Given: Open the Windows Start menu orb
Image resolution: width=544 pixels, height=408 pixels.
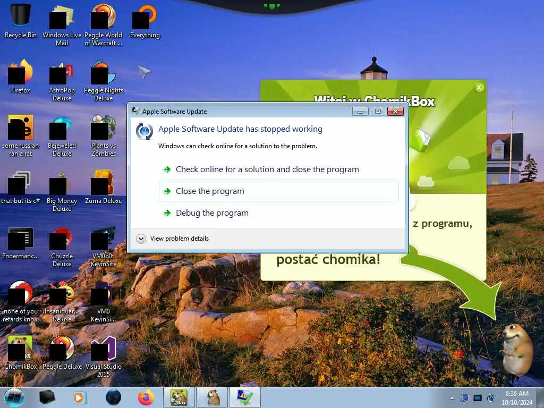Looking at the screenshot, I should coord(14,397).
